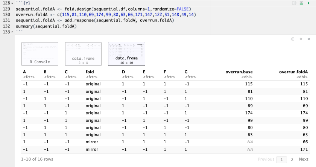Place cursor on the summary(sequential.foldA) line

(46, 26)
